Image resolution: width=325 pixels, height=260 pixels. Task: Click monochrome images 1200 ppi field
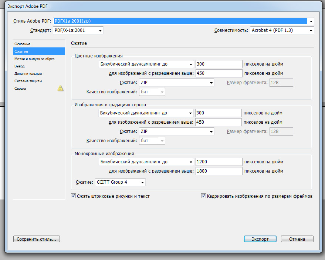click(219, 162)
